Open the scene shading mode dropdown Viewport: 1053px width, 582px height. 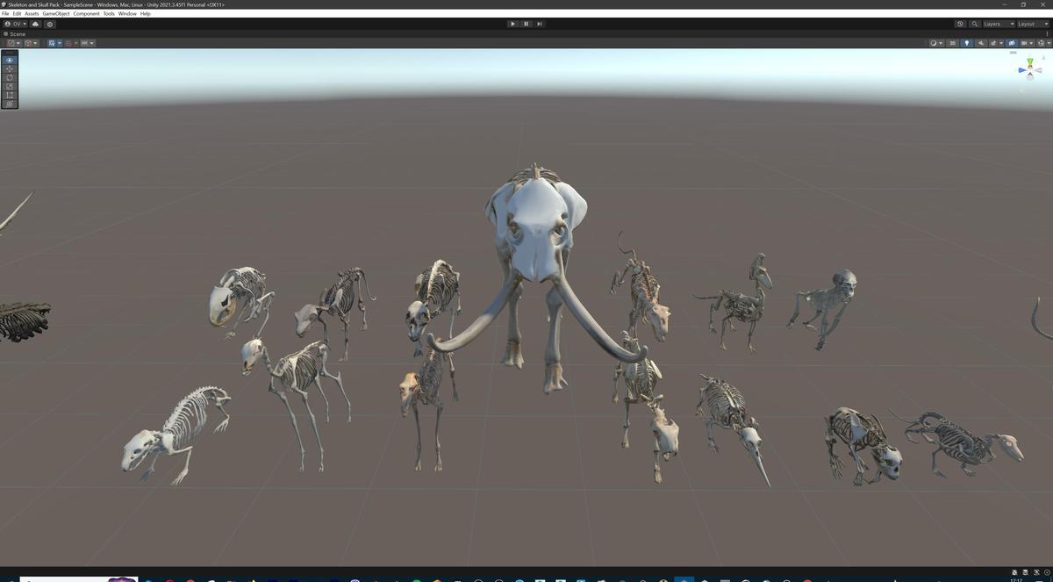(935, 42)
